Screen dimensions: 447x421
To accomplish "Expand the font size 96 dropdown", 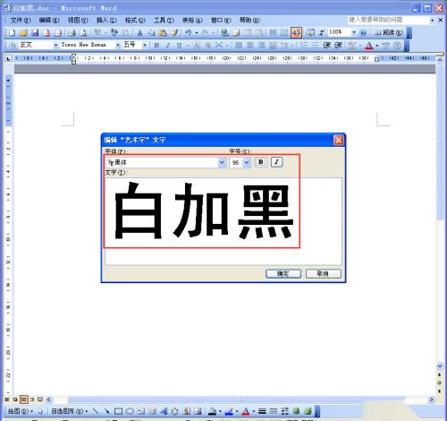I will coord(247,162).
